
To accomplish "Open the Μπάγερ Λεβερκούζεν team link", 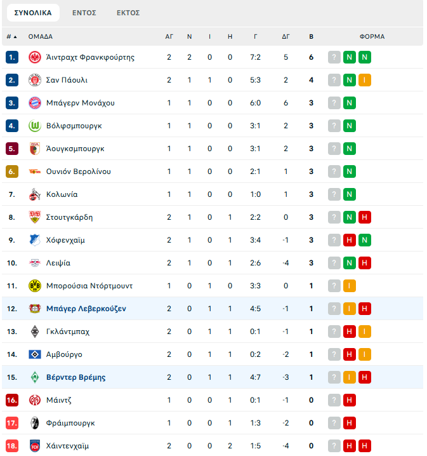I will tap(86, 309).
